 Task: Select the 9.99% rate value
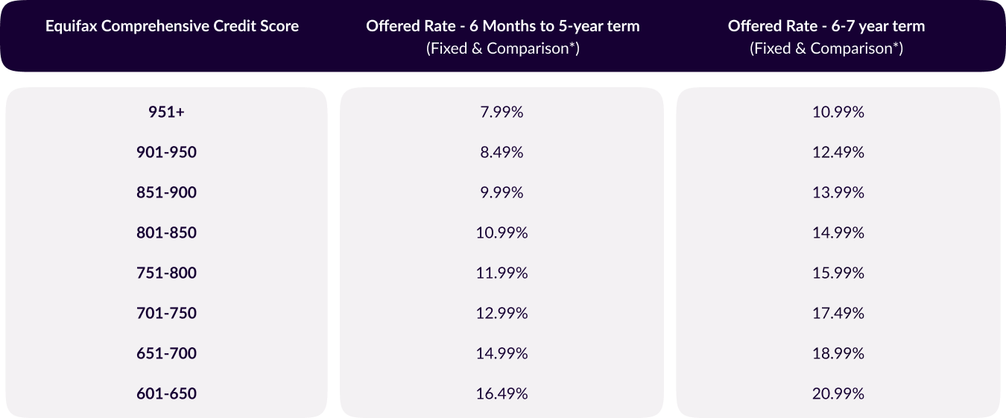pyautogui.click(x=502, y=193)
